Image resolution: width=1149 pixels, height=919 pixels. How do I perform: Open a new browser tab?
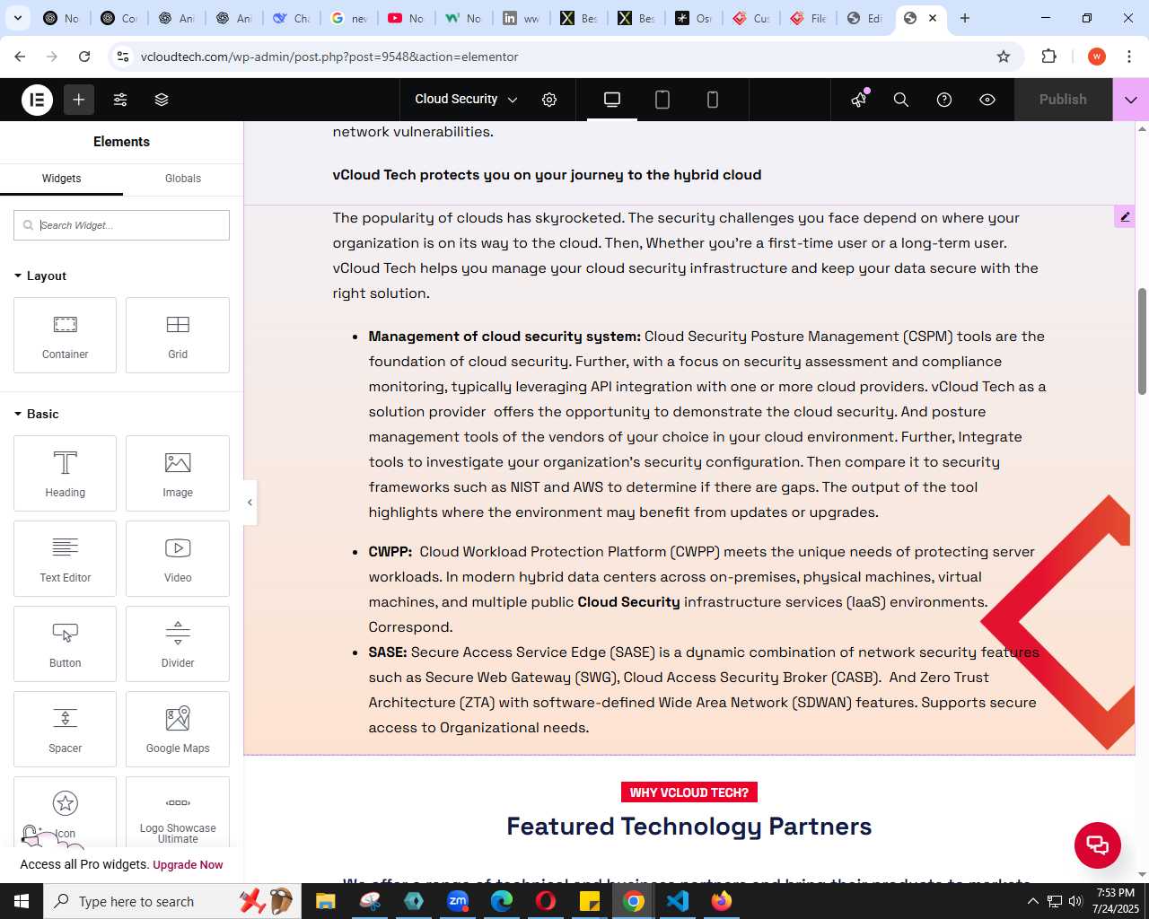(x=965, y=18)
